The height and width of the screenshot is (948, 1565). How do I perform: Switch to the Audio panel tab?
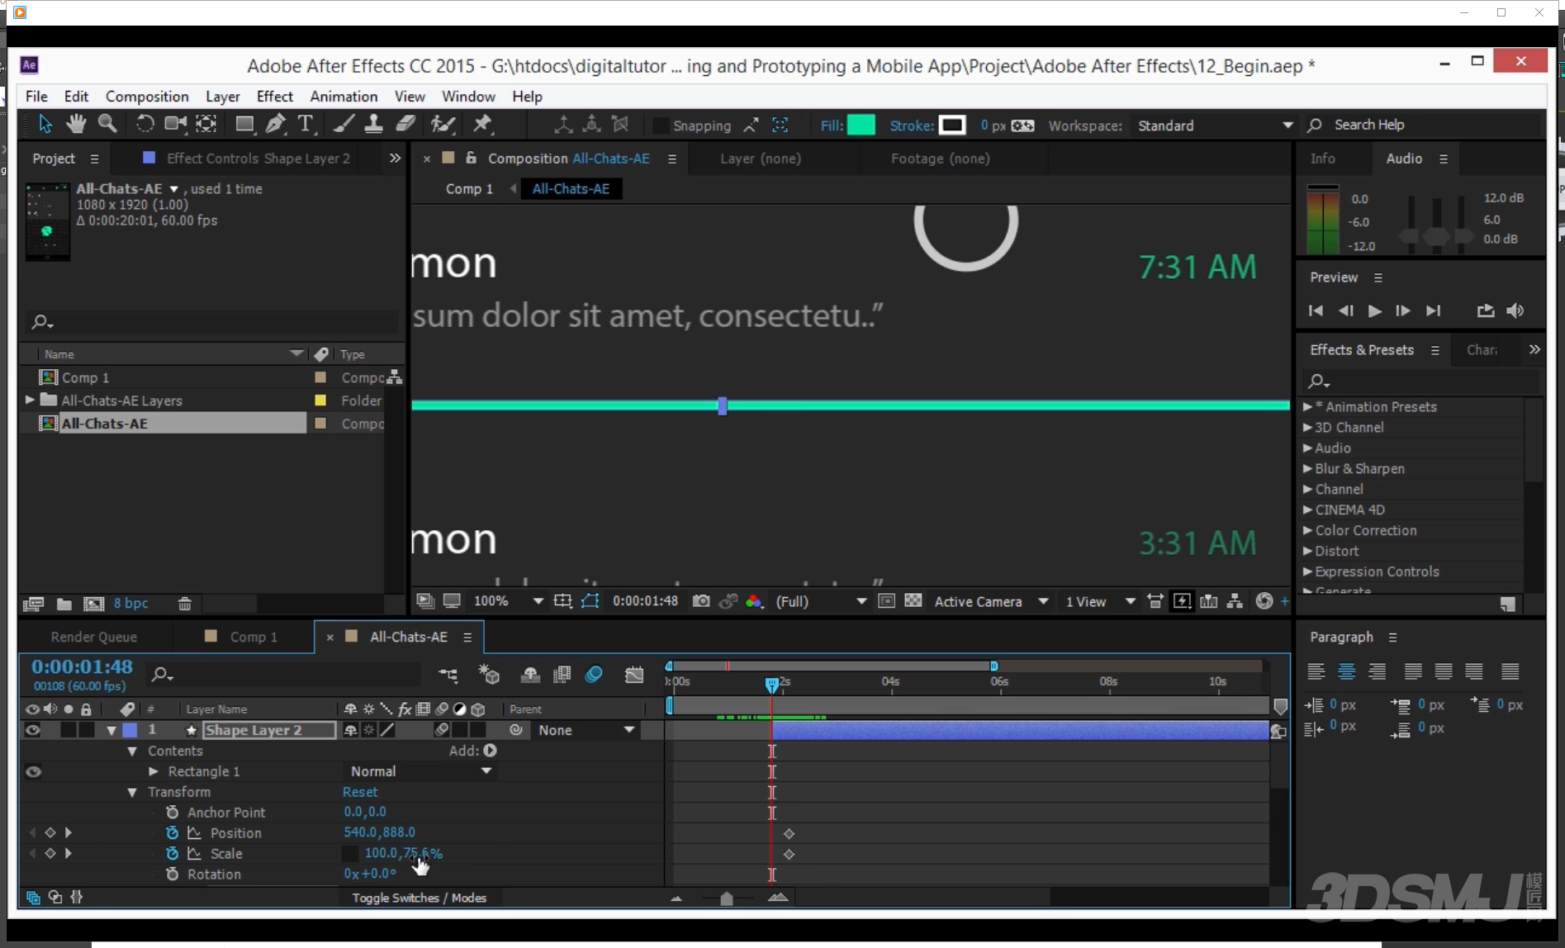[x=1404, y=159]
